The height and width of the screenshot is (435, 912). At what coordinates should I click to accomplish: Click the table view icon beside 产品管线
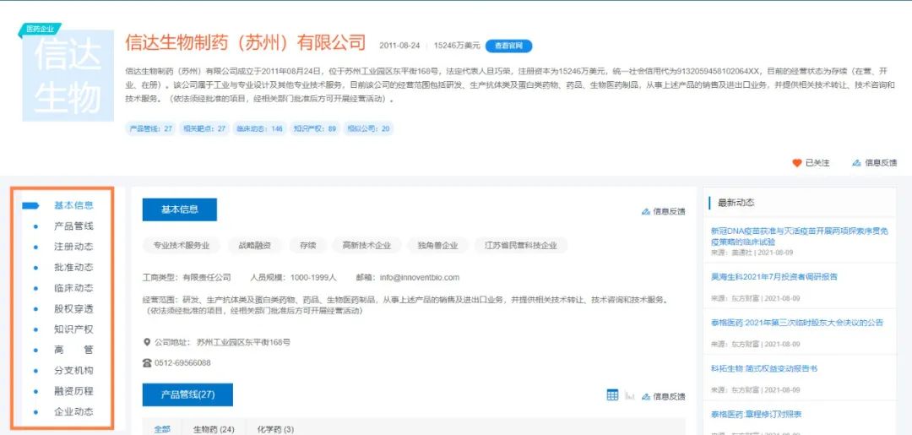click(x=612, y=395)
